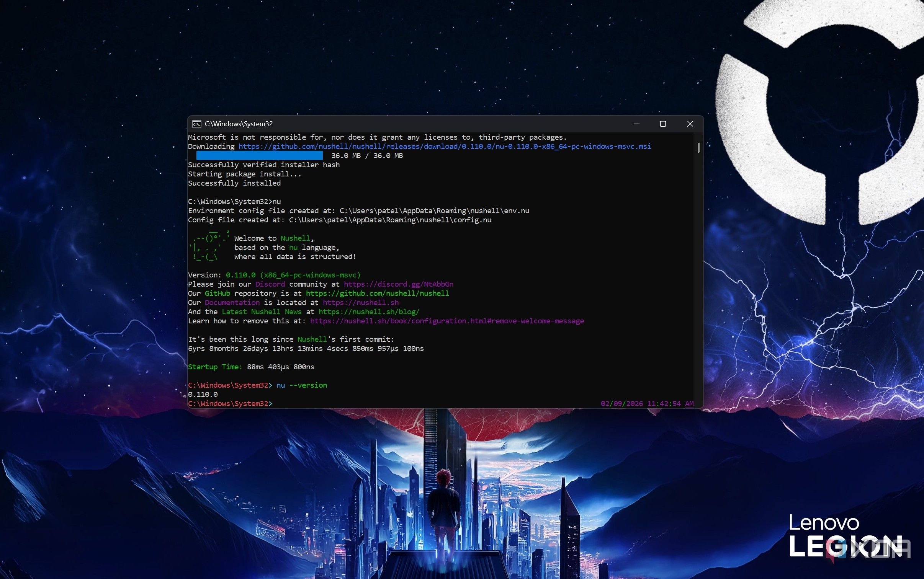Close the C:\Windows\System32 terminal window

click(690, 124)
